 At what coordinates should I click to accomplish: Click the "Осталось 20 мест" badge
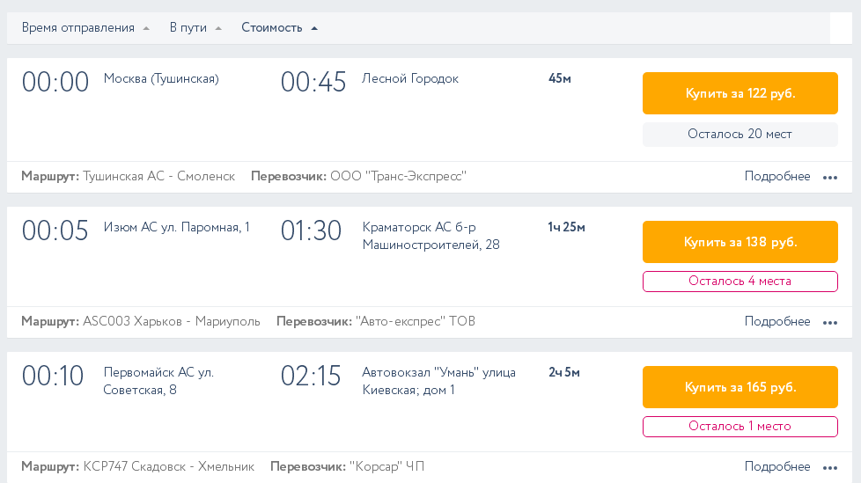pyautogui.click(x=740, y=135)
